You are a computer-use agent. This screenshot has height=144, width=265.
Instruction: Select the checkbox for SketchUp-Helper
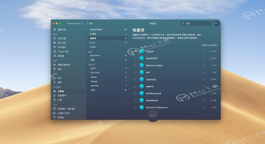click(x=135, y=65)
